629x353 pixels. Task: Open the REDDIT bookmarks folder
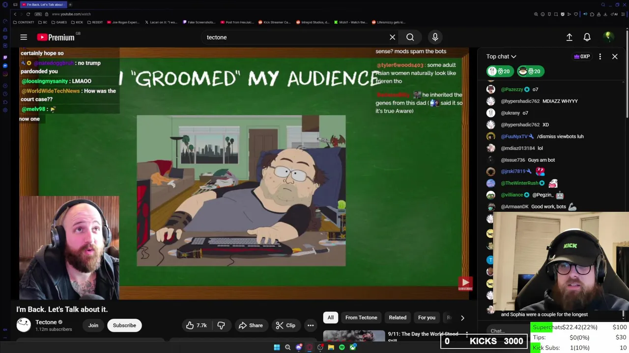pyautogui.click(x=95, y=22)
